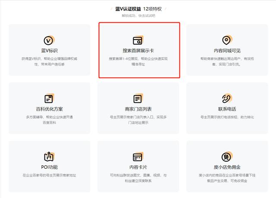The height and width of the screenshot is (198, 276).
Task: Click the 蓝V标识 circled V icon
Action: click(x=49, y=40)
